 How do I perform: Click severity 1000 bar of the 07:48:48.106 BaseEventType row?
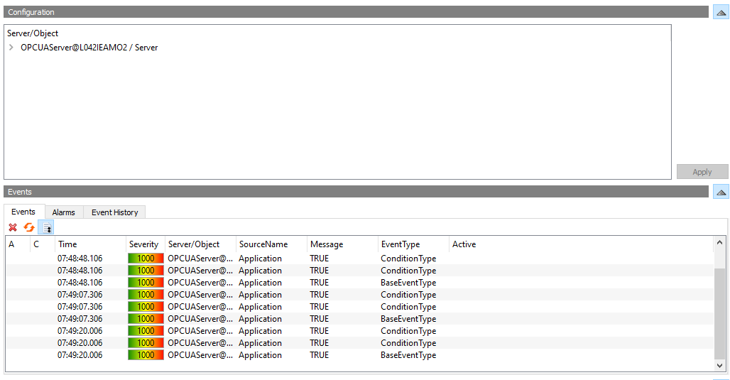(x=146, y=283)
